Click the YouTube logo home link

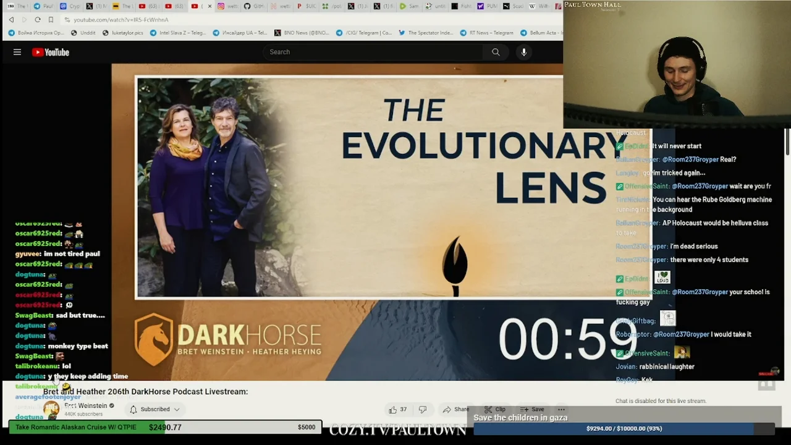click(51, 53)
